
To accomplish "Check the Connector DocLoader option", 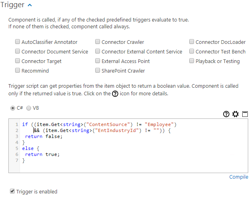I will tap(192, 42).
